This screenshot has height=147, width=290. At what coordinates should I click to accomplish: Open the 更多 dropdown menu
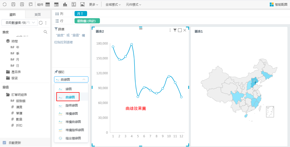point(94,5)
